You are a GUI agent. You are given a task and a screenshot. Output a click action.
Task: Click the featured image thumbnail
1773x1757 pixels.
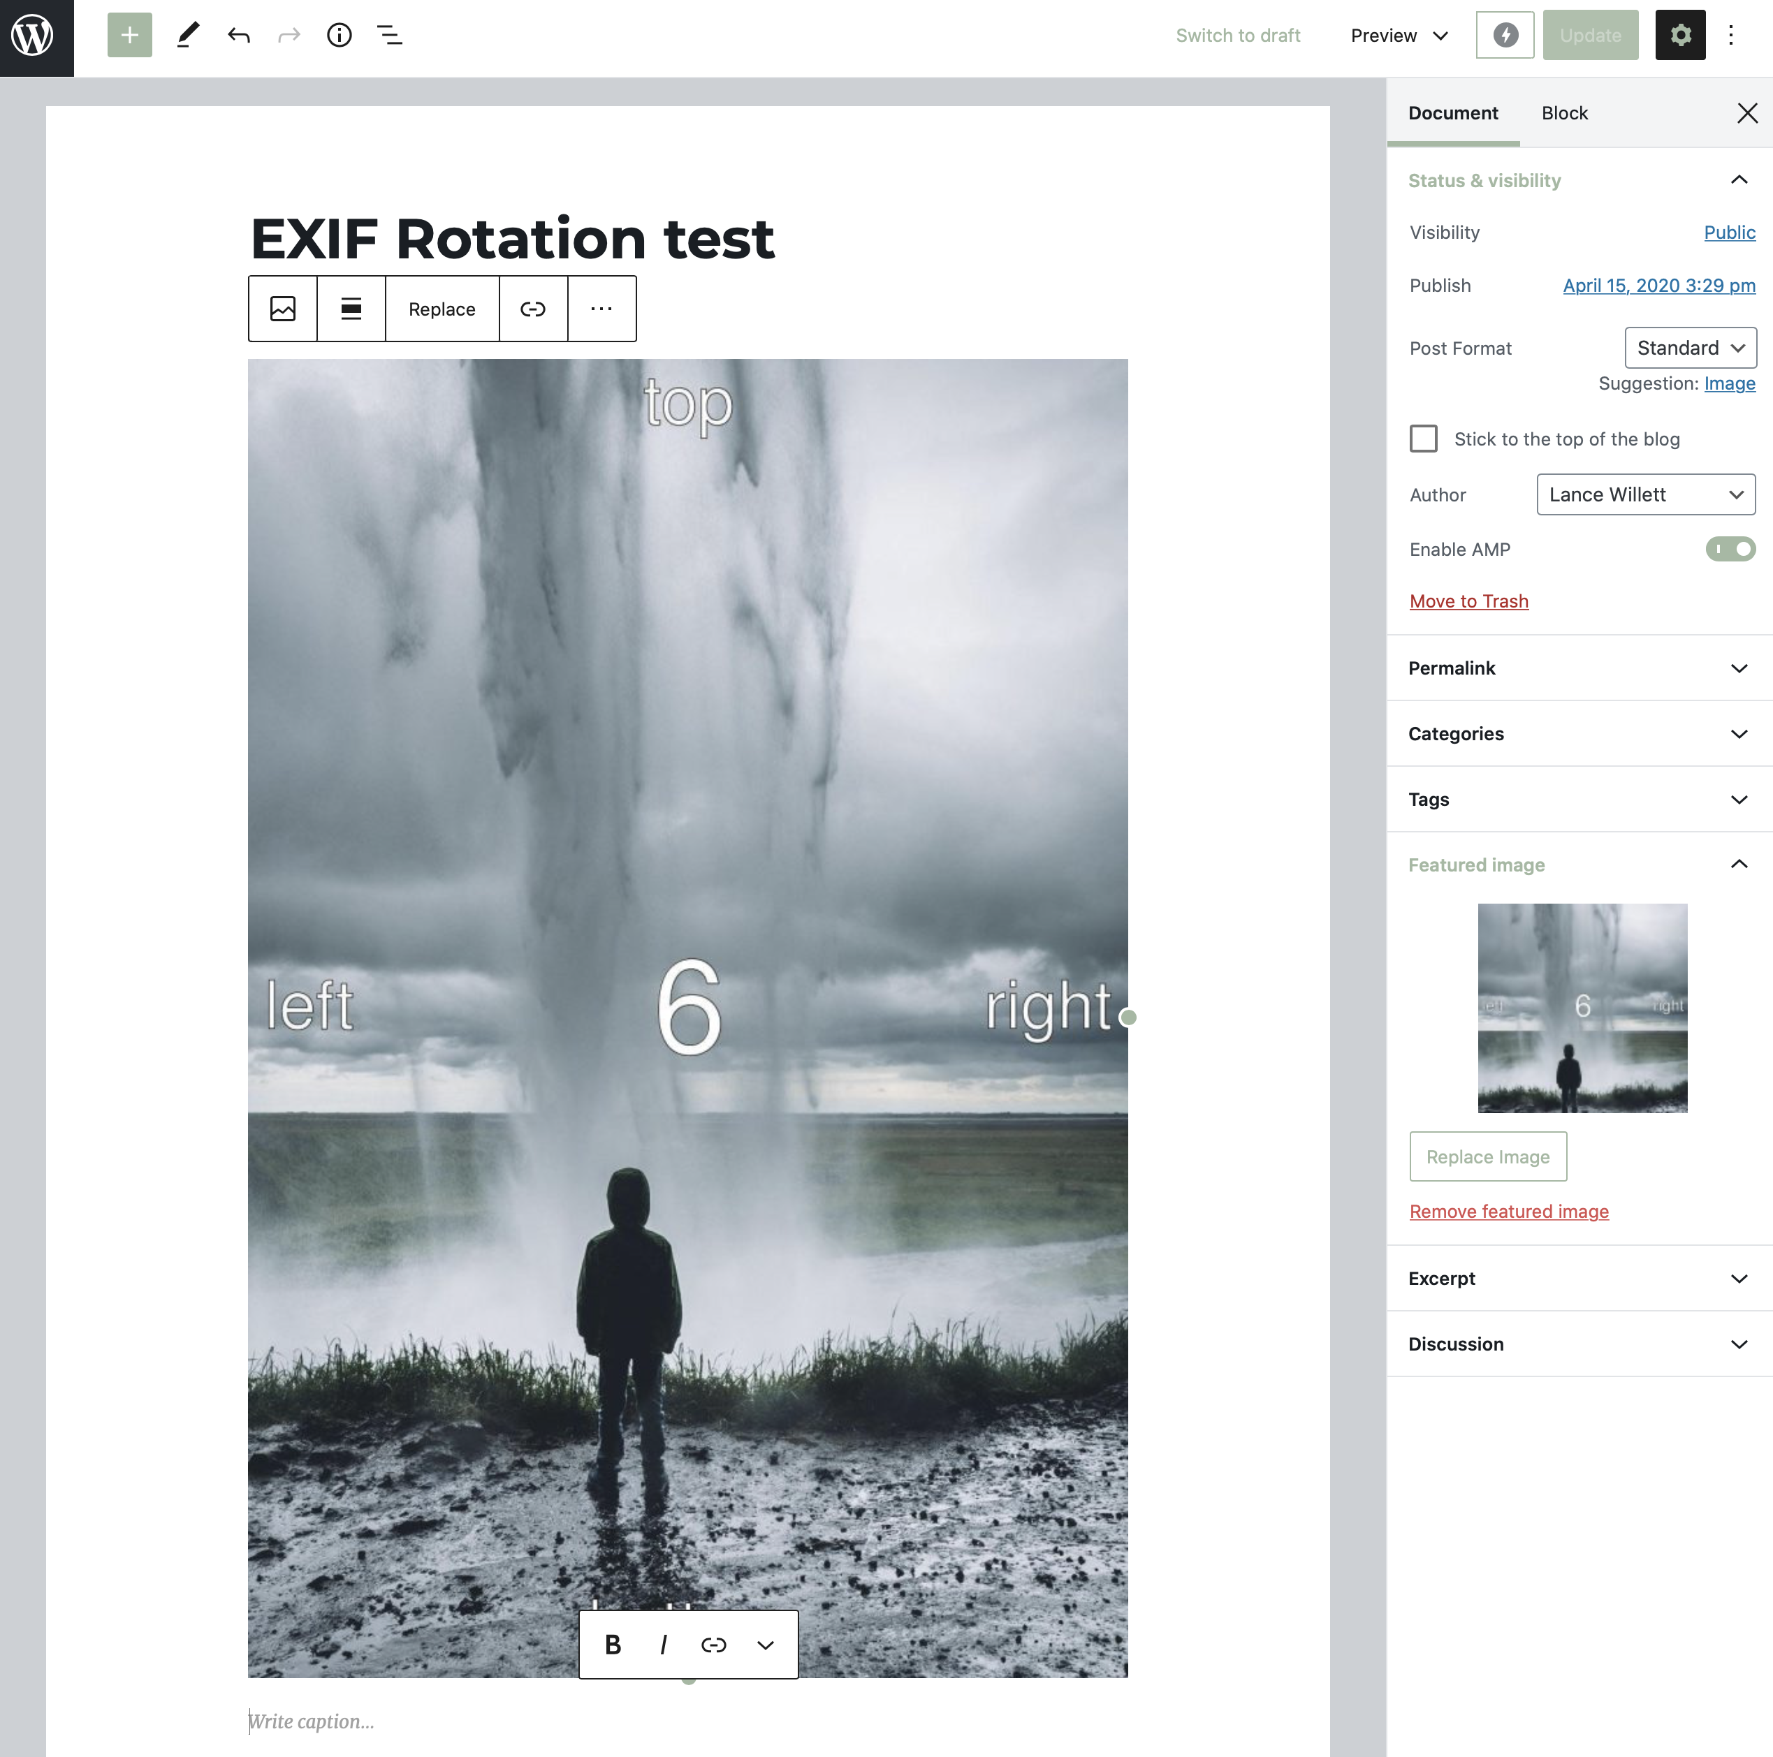[x=1582, y=1008]
